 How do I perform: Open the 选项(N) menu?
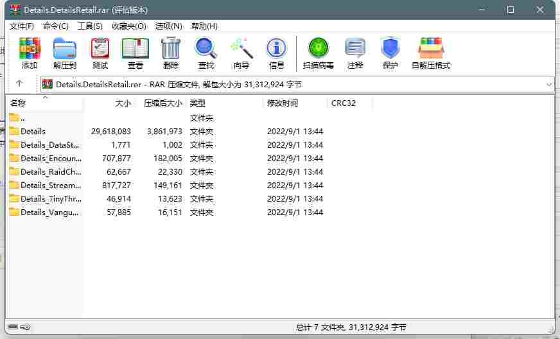coord(168,26)
